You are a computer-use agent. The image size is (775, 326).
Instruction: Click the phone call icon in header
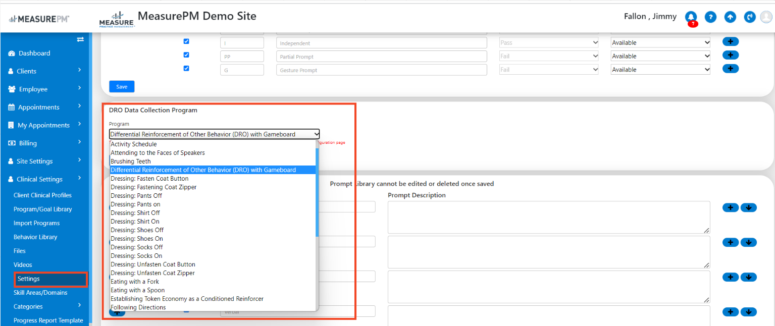pos(750,17)
